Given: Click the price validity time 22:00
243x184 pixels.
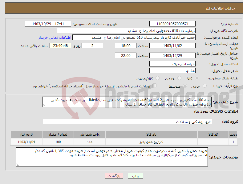Looking at the screenshot, I should pyautogui.click(x=126, y=55).
